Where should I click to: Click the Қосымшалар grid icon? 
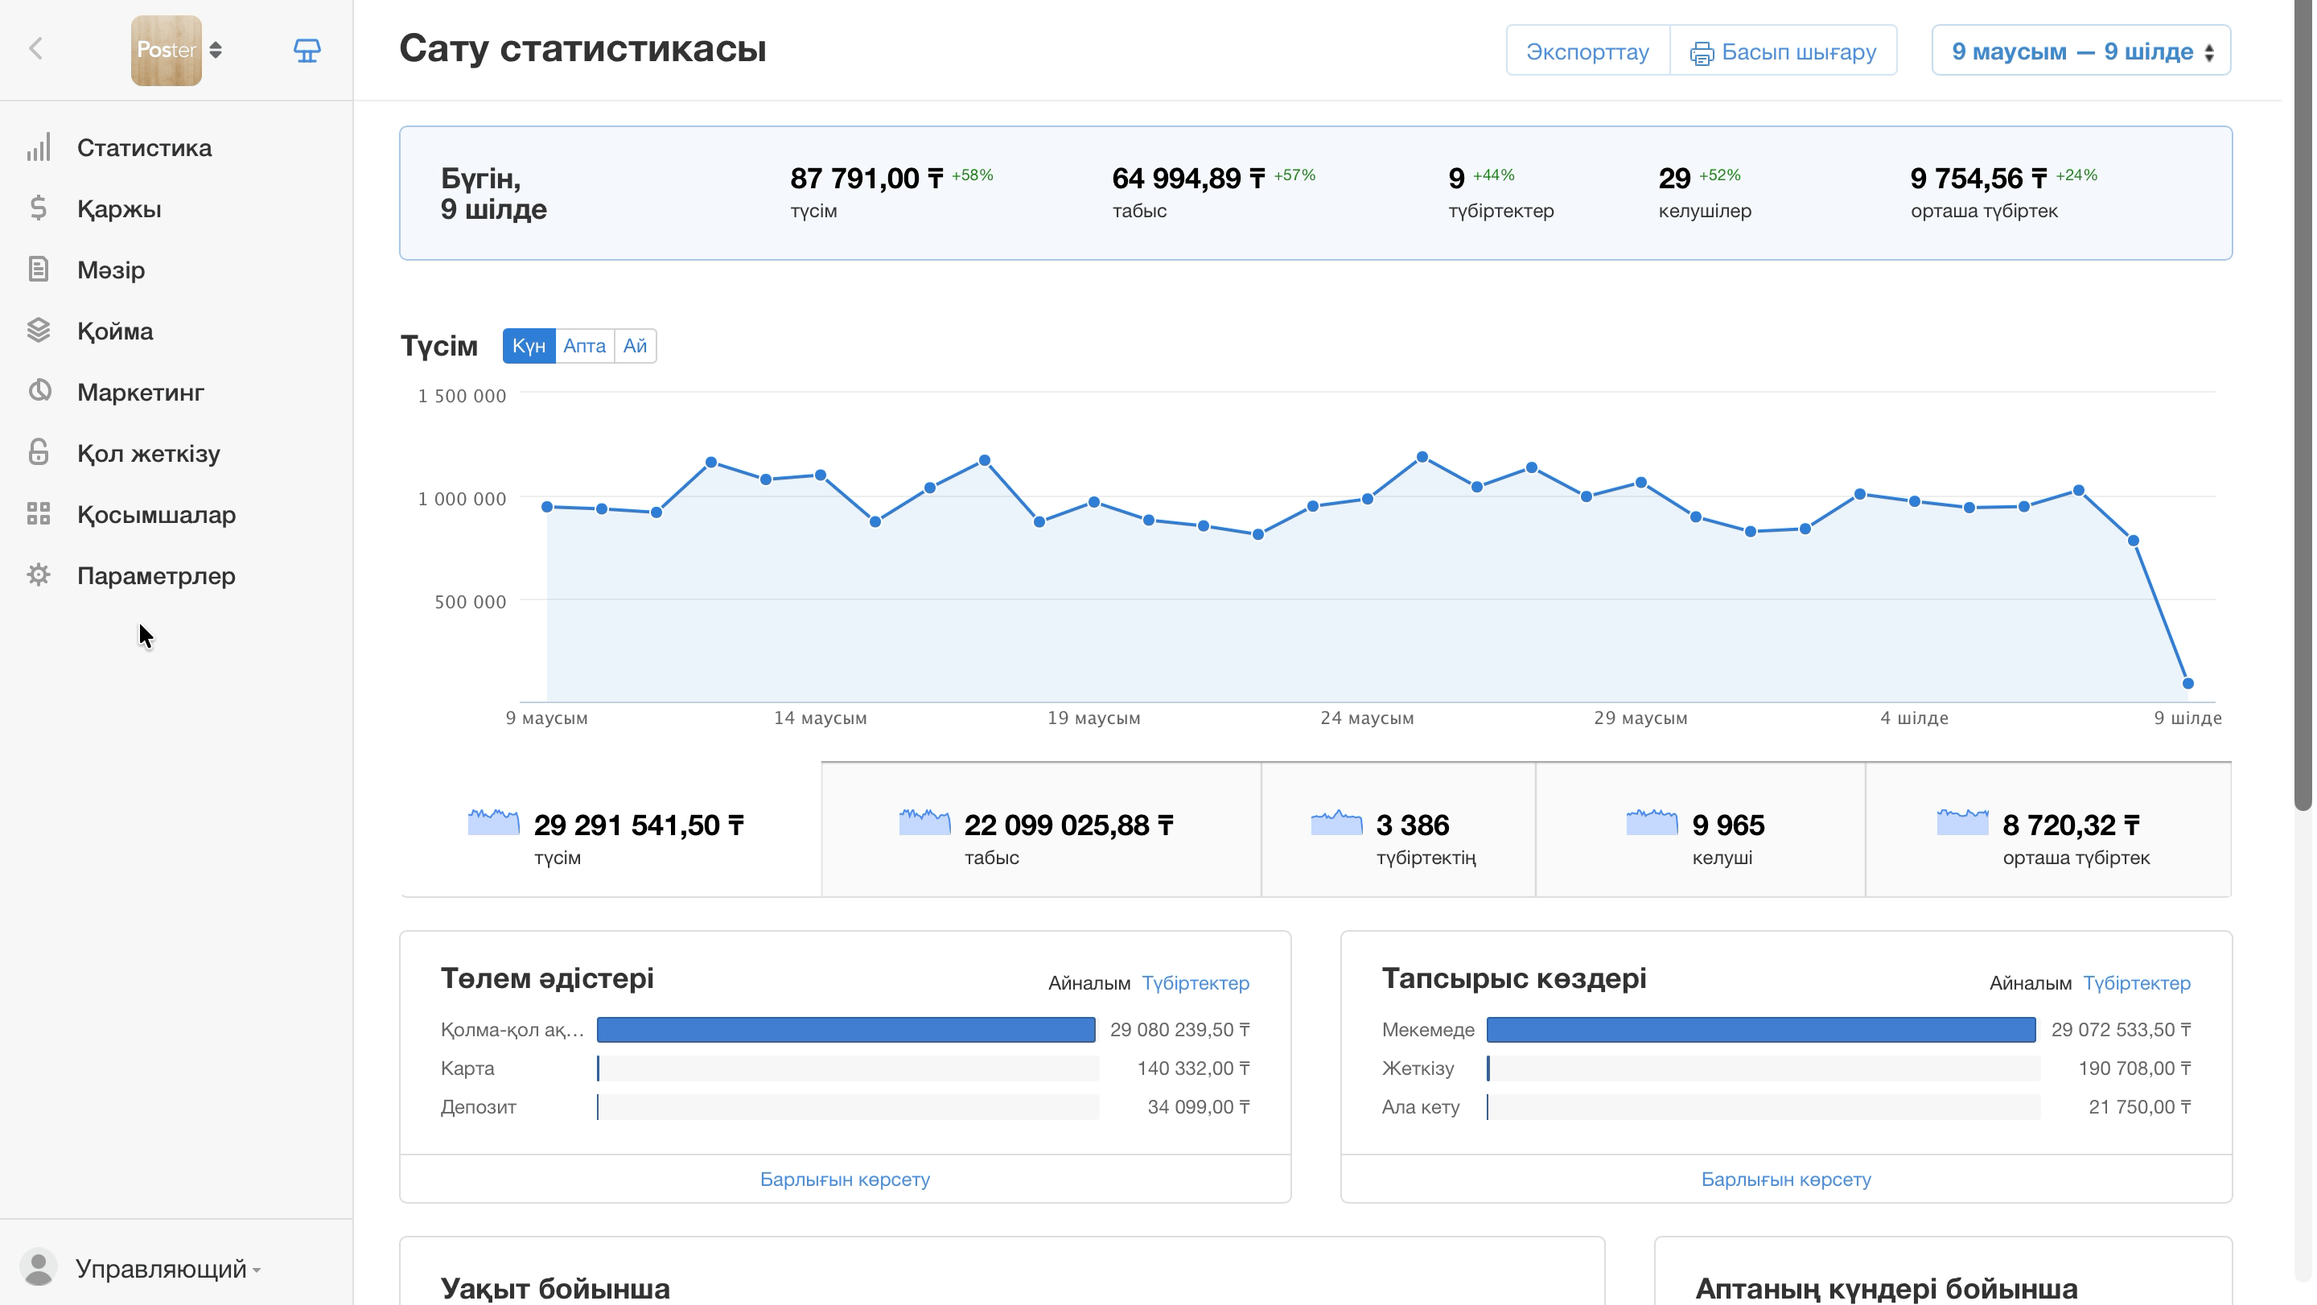pos(39,514)
